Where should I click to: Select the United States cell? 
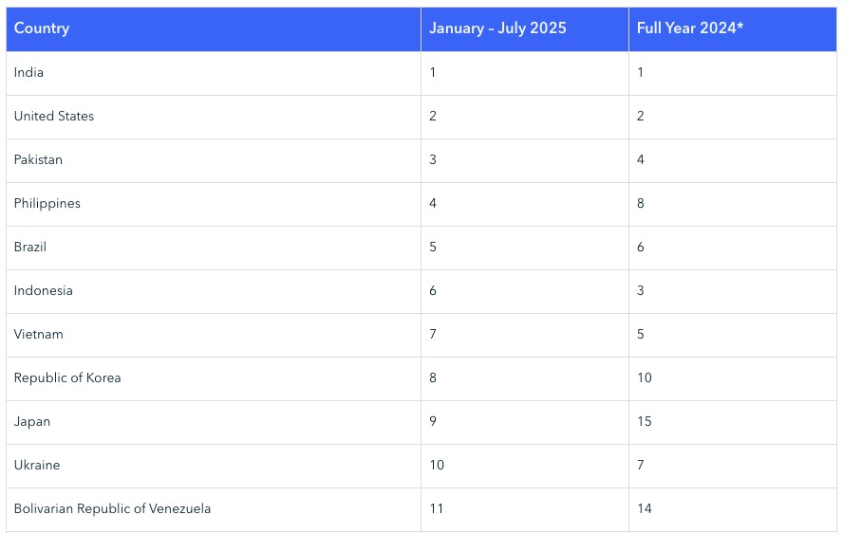54,117
